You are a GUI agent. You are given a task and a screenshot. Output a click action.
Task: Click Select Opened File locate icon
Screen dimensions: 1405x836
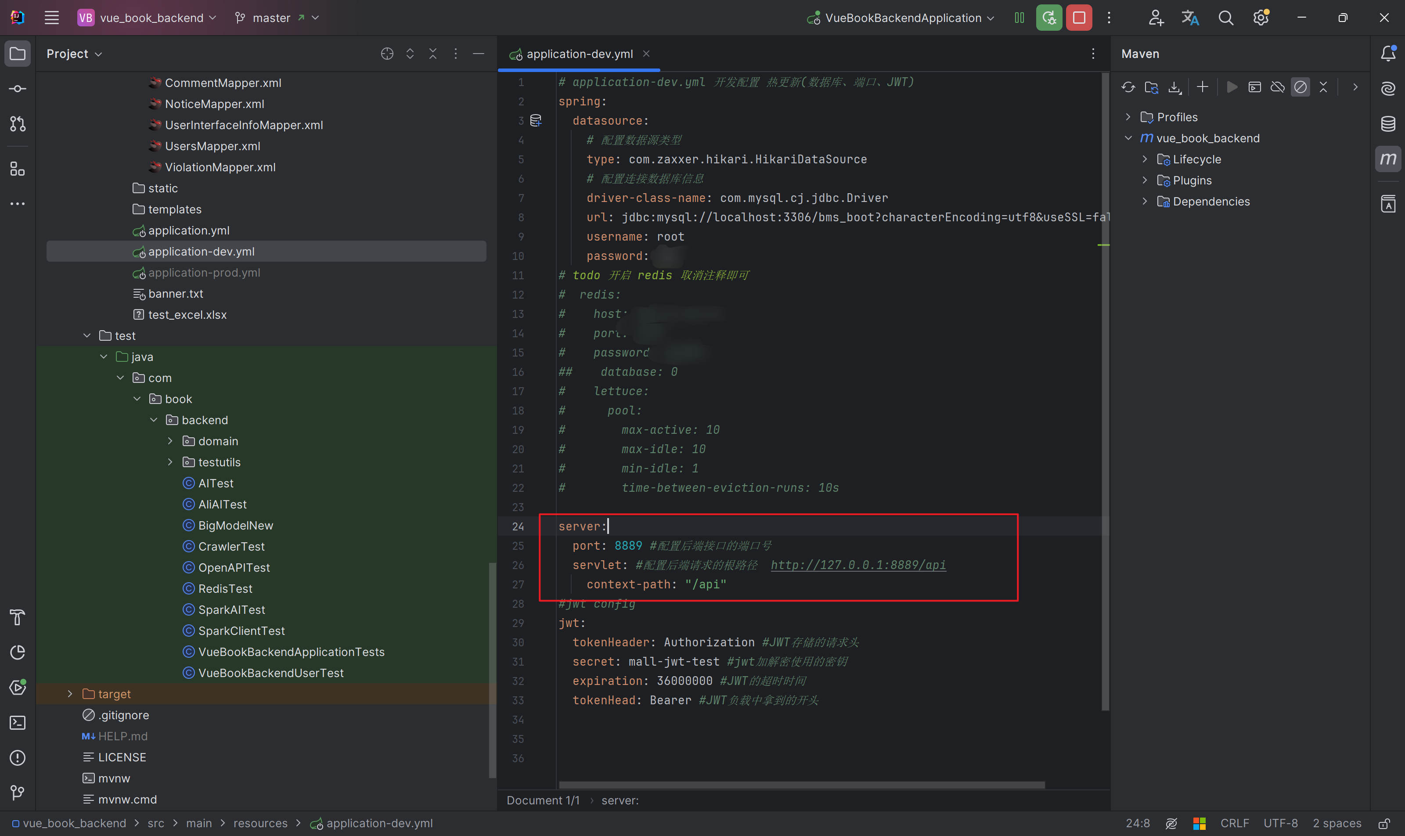[x=387, y=54]
